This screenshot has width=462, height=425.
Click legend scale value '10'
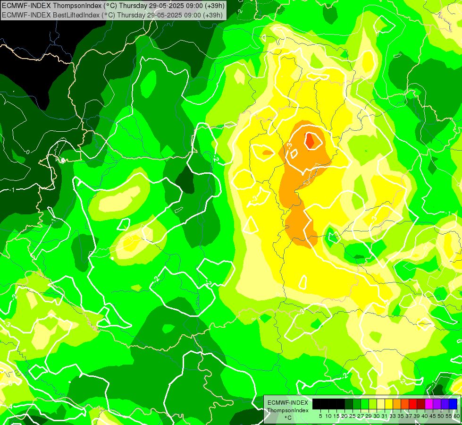[x=328, y=416]
